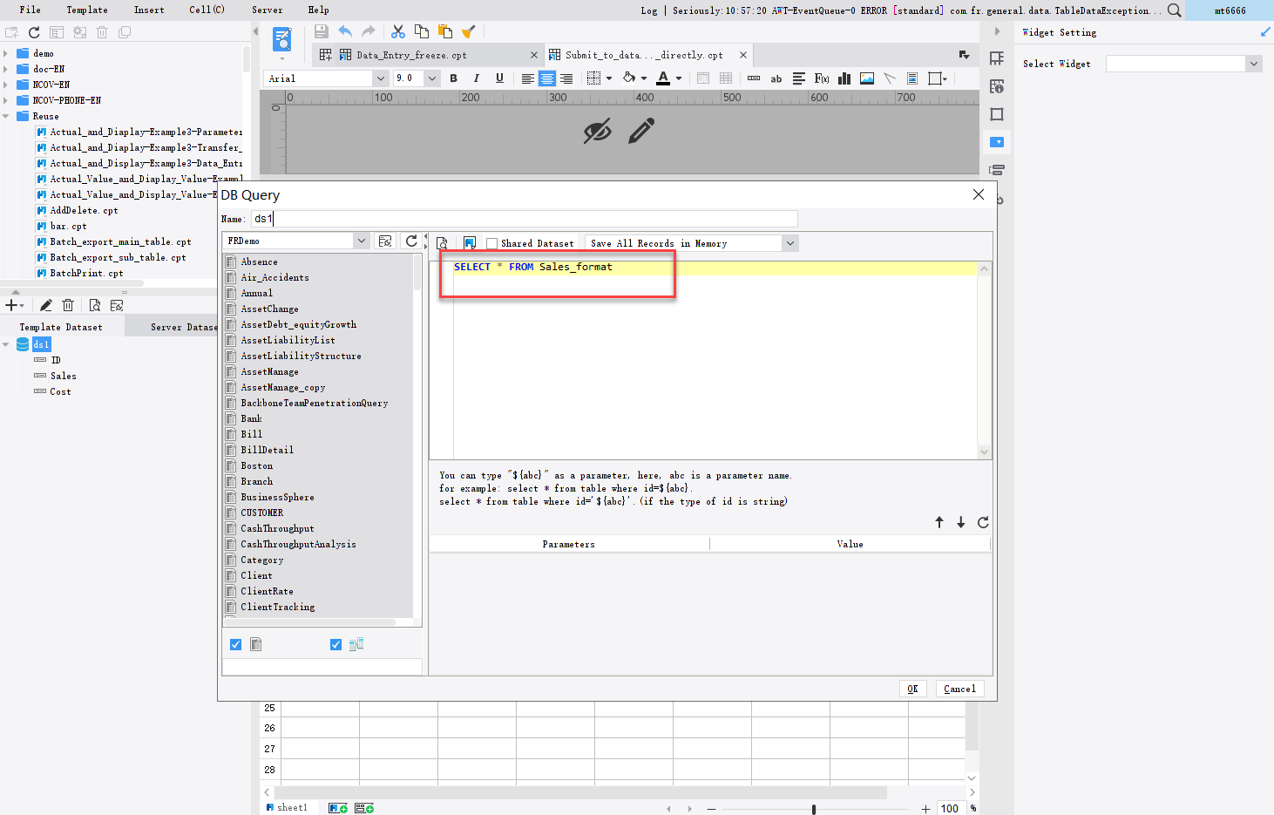Open the Save All Records in Memory dropdown

789,243
